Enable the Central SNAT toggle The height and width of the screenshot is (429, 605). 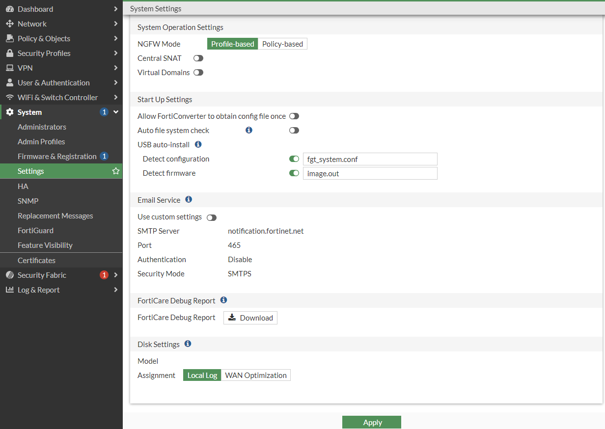[198, 58]
